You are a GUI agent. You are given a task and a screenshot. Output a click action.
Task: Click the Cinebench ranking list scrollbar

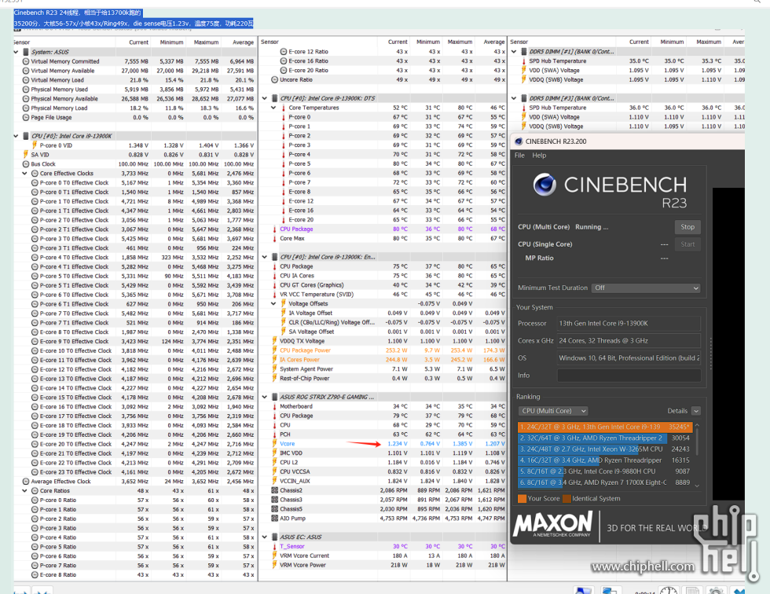(x=697, y=455)
